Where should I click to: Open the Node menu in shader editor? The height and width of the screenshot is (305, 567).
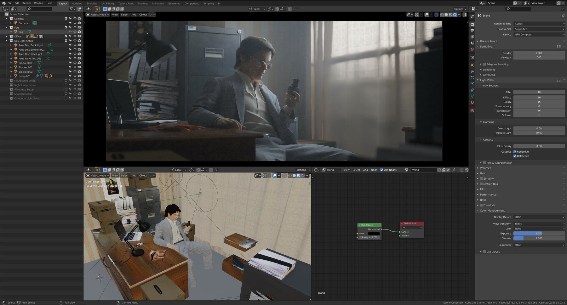(374, 170)
